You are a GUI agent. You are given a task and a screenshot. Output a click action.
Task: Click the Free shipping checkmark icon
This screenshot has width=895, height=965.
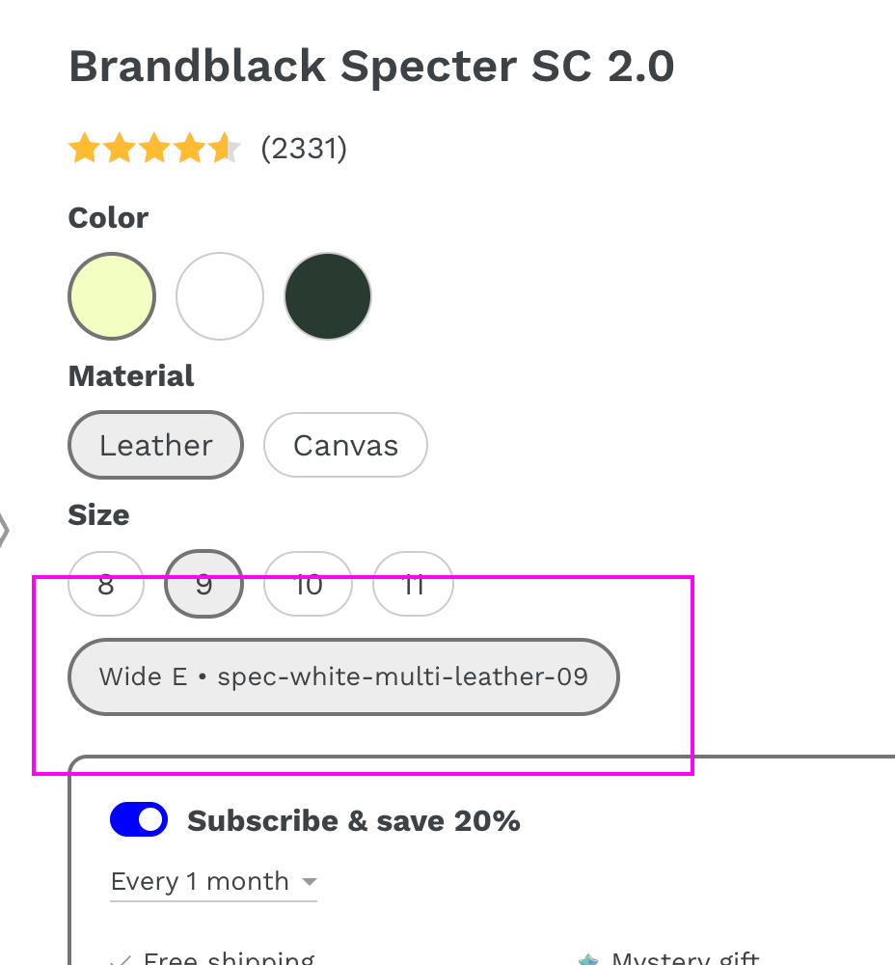(122, 960)
